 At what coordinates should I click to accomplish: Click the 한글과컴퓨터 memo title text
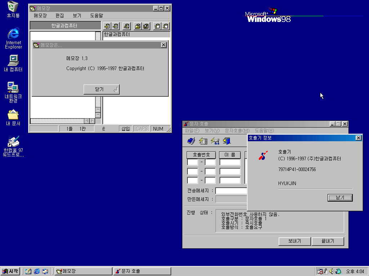[117, 34]
